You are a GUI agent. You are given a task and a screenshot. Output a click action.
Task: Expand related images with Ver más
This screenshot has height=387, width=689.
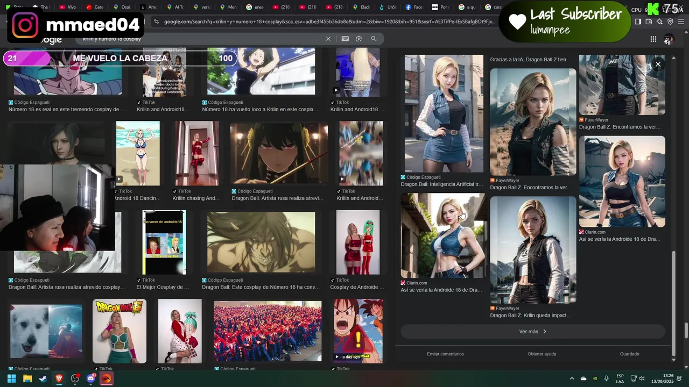(x=533, y=332)
